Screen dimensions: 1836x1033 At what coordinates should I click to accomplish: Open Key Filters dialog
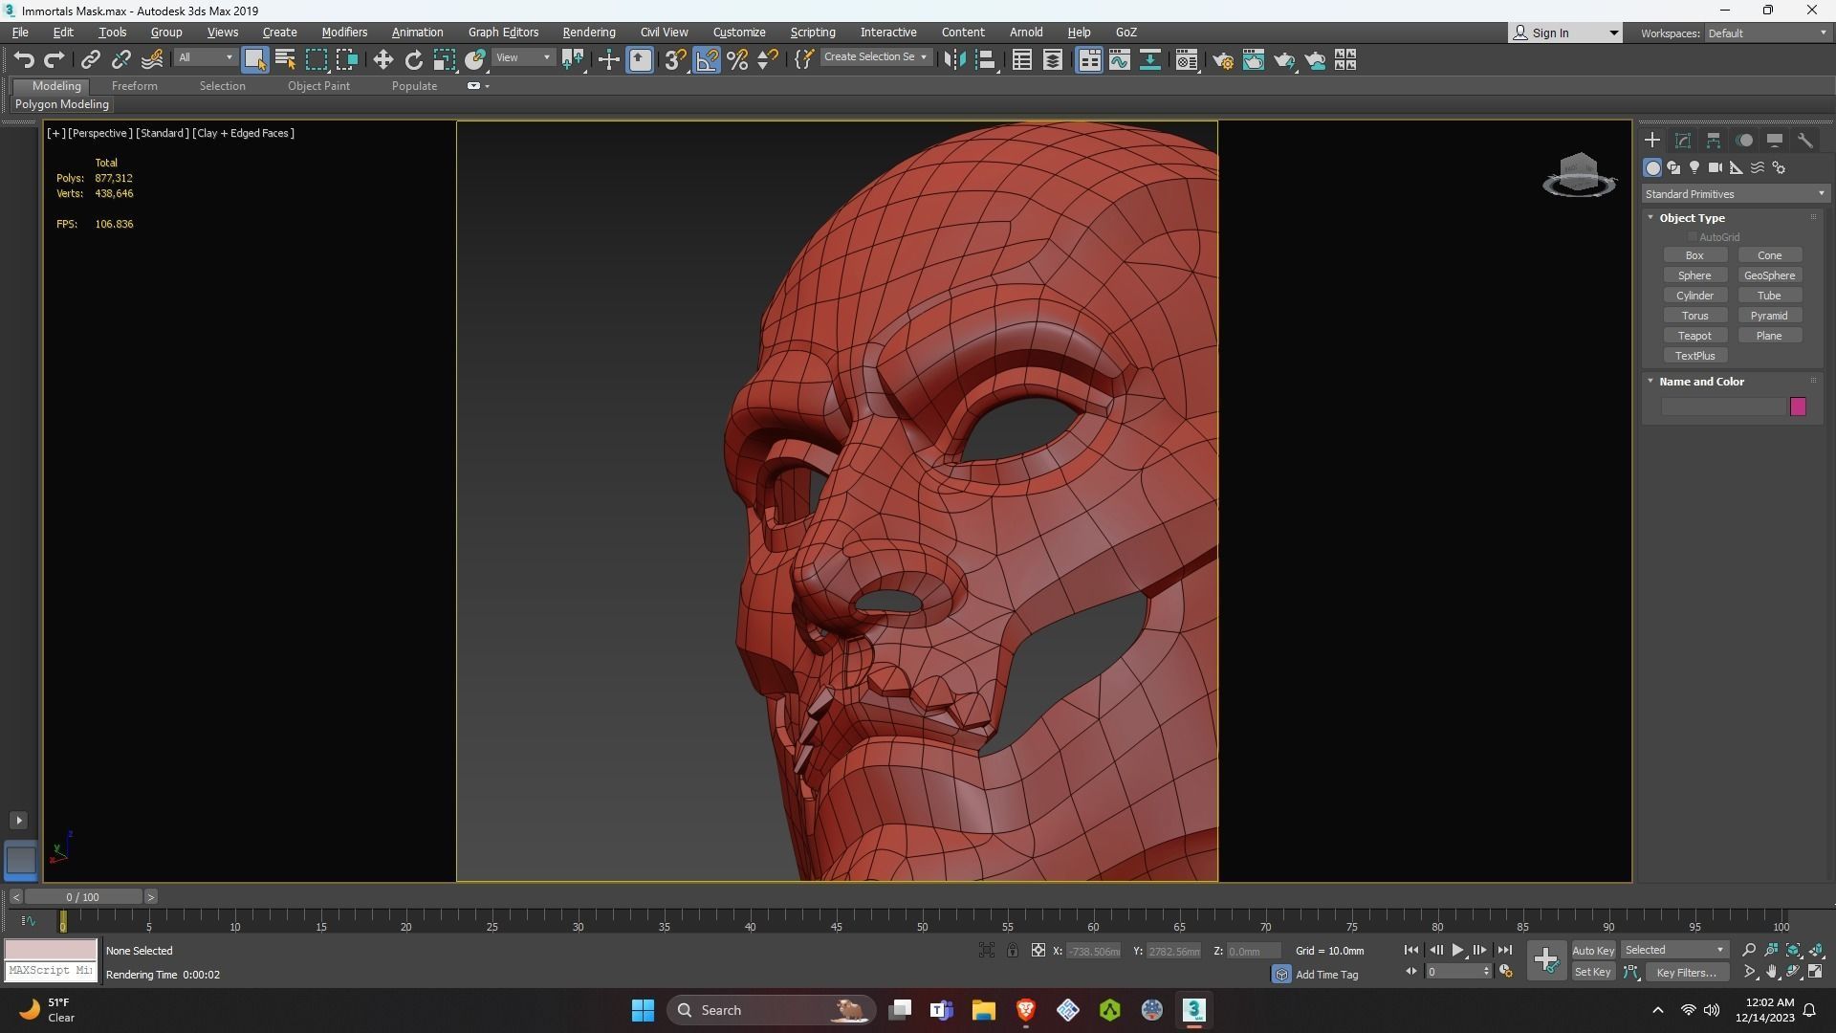coord(1686,973)
